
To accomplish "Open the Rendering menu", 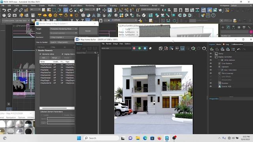I will point(90,6).
